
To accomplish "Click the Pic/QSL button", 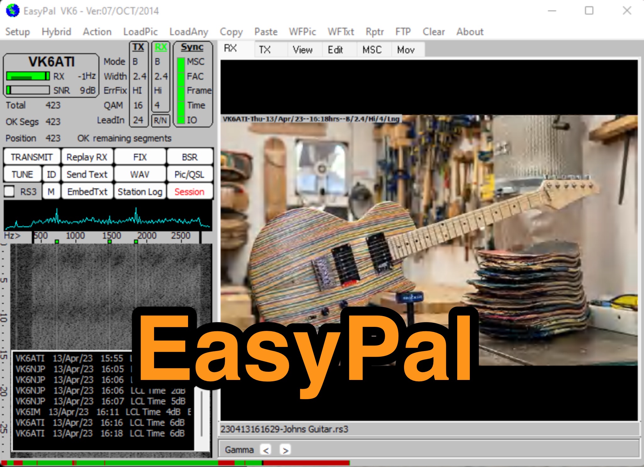I will tap(190, 174).
